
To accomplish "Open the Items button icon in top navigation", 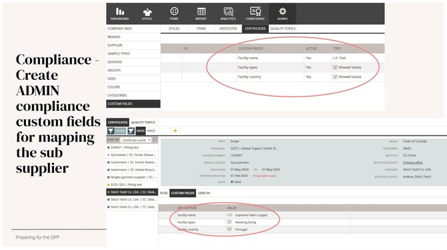I will (x=174, y=11).
